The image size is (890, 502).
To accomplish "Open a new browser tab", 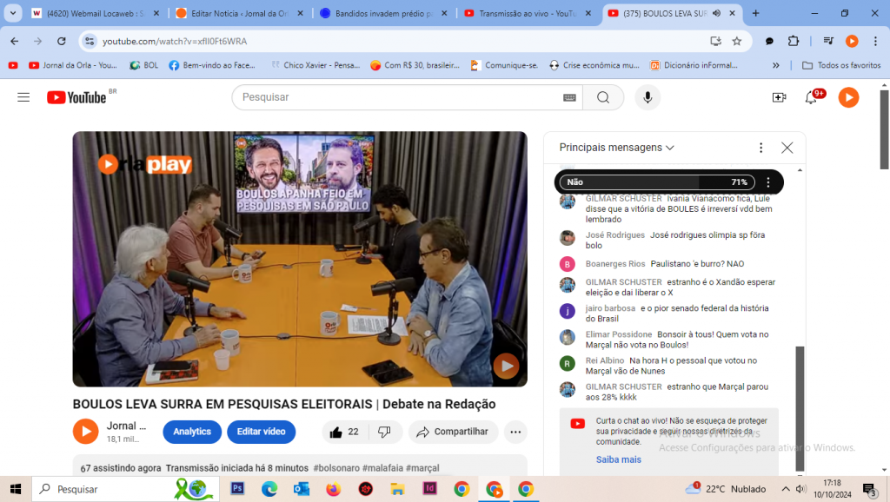I will [x=755, y=13].
